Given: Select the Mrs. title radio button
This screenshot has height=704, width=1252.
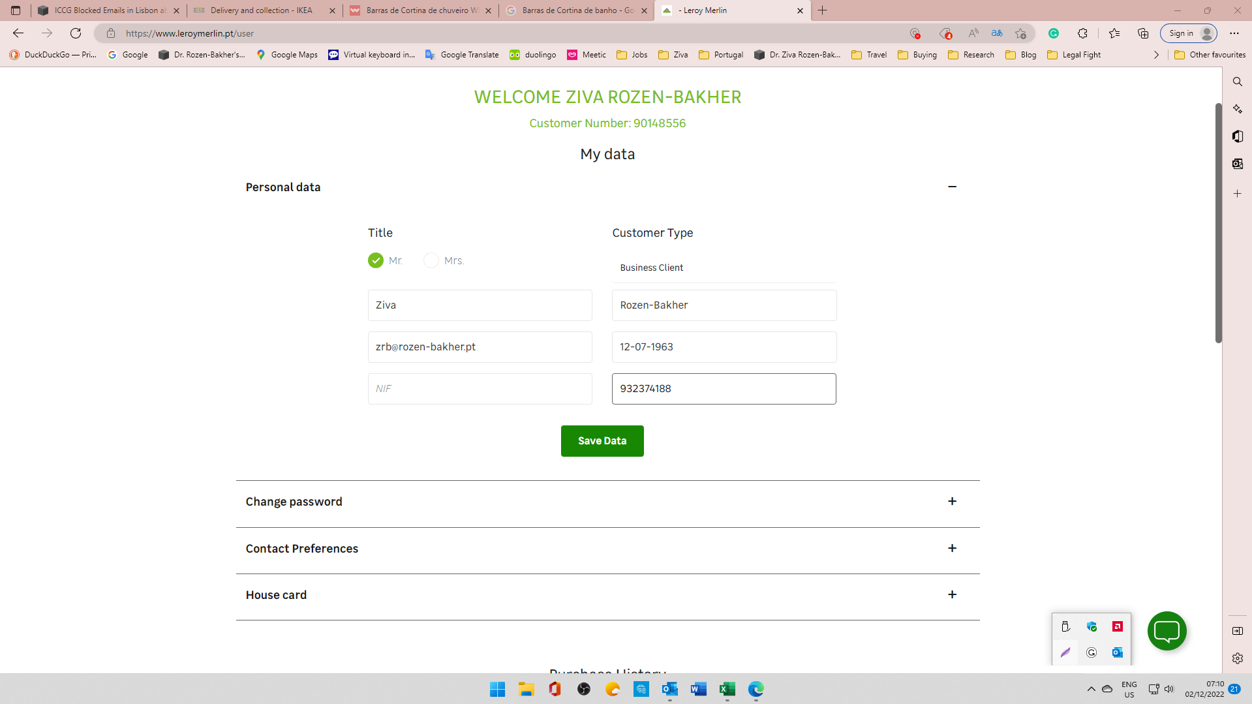Looking at the screenshot, I should coord(431,260).
